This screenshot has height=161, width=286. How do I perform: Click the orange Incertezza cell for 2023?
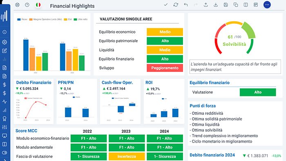click(x=127, y=157)
